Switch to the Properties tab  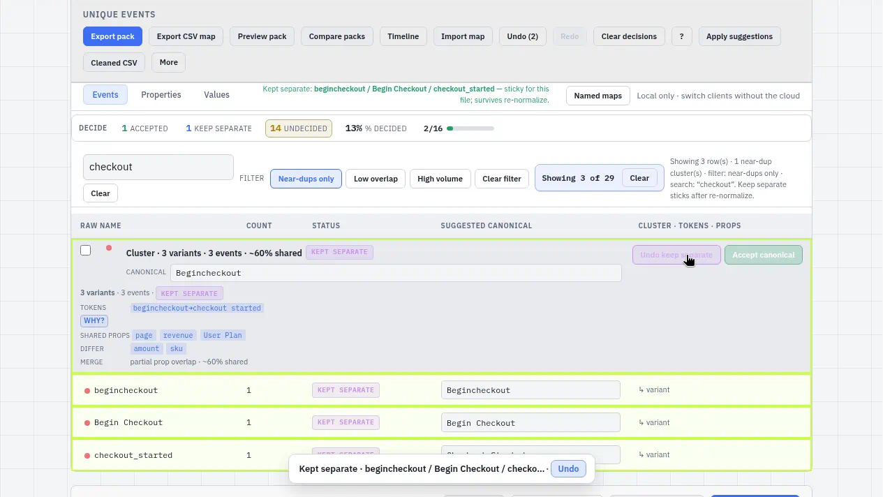(161, 95)
